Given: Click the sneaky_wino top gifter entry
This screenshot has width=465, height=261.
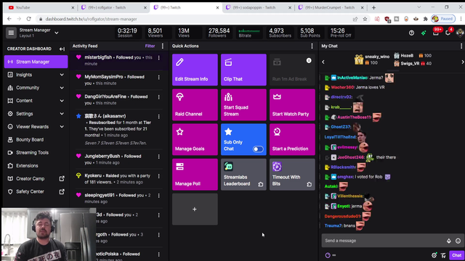Looking at the screenshot, I should point(372,59).
